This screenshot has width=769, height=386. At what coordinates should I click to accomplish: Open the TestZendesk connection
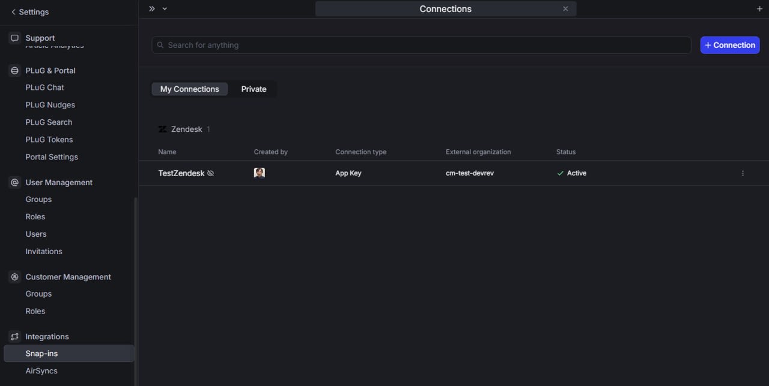(x=181, y=173)
